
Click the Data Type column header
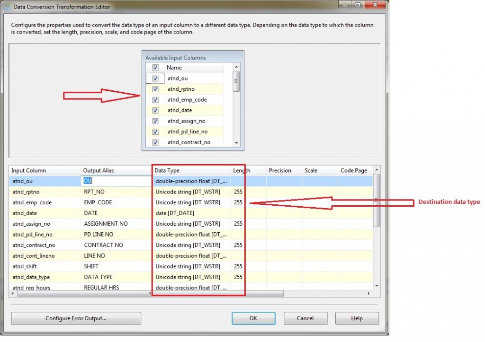(191, 170)
